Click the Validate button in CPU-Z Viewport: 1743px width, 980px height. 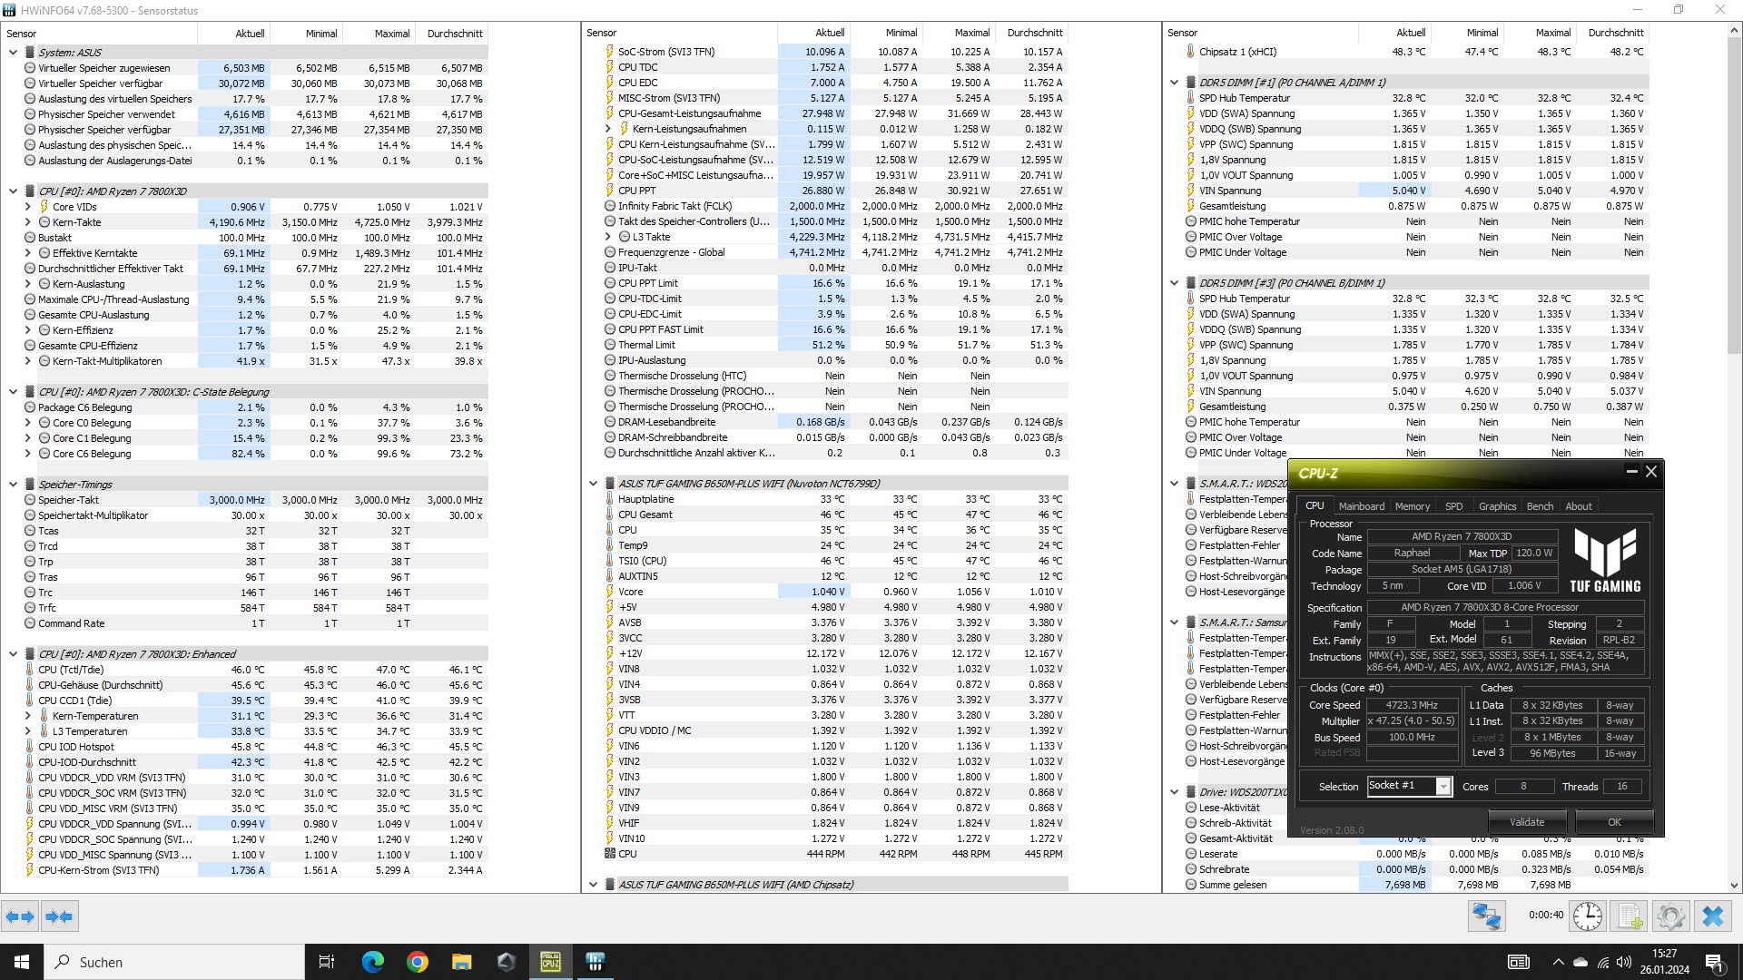point(1526,822)
